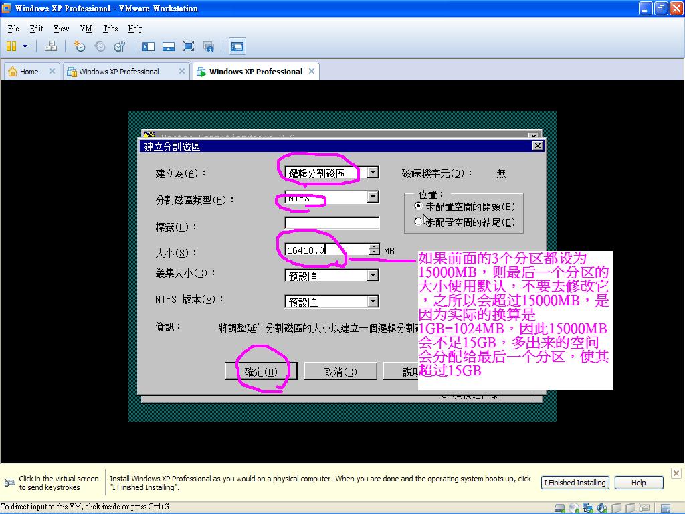685x514 pixels.
Task: Enter full screen mode via toolbar icon
Action: [188, 46]
